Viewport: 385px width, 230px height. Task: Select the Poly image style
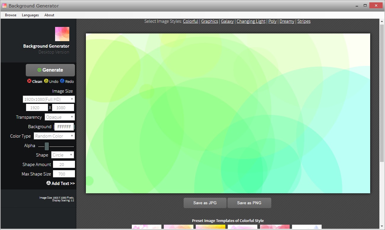272,21
